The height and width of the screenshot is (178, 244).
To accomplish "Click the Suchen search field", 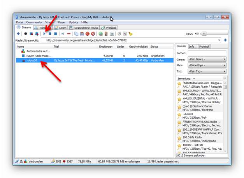I will click(207, 53).
